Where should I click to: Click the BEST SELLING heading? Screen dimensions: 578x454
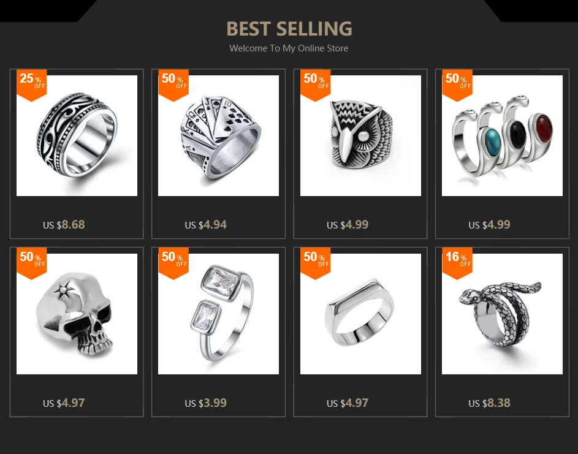[x=289, y=29]
